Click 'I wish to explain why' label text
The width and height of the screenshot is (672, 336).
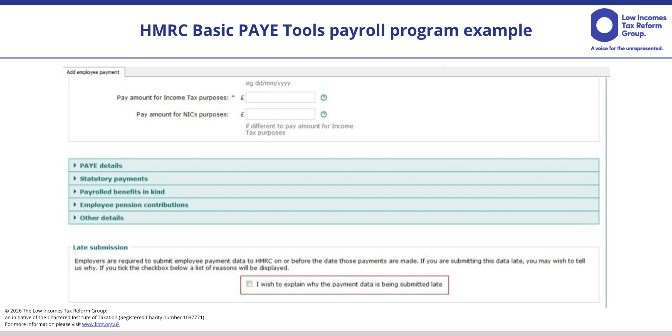click(x=349, y=284)
